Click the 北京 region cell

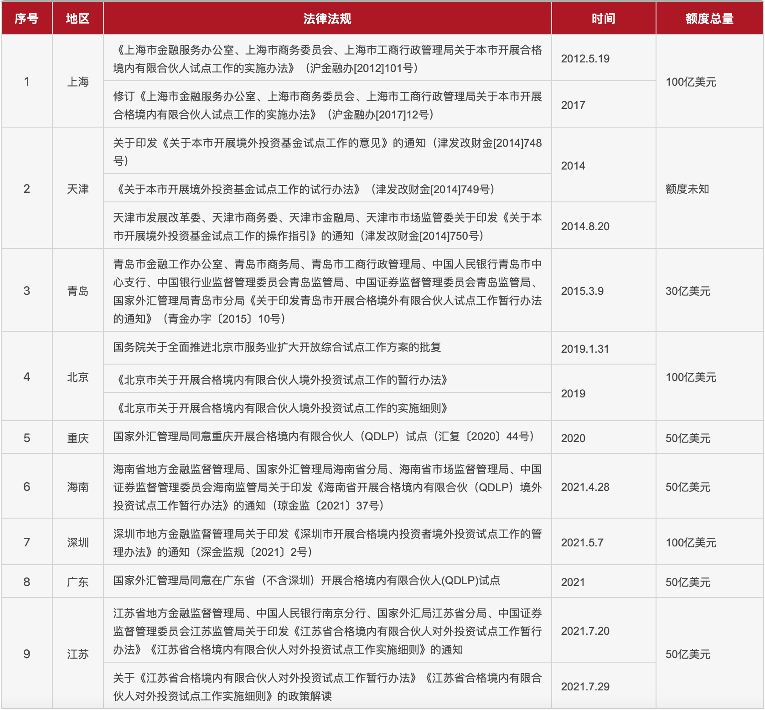click(78, 377)
